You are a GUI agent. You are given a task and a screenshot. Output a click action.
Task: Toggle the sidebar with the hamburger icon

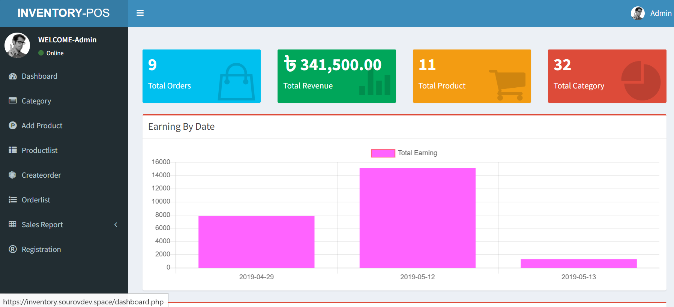(x=140, y=13)
